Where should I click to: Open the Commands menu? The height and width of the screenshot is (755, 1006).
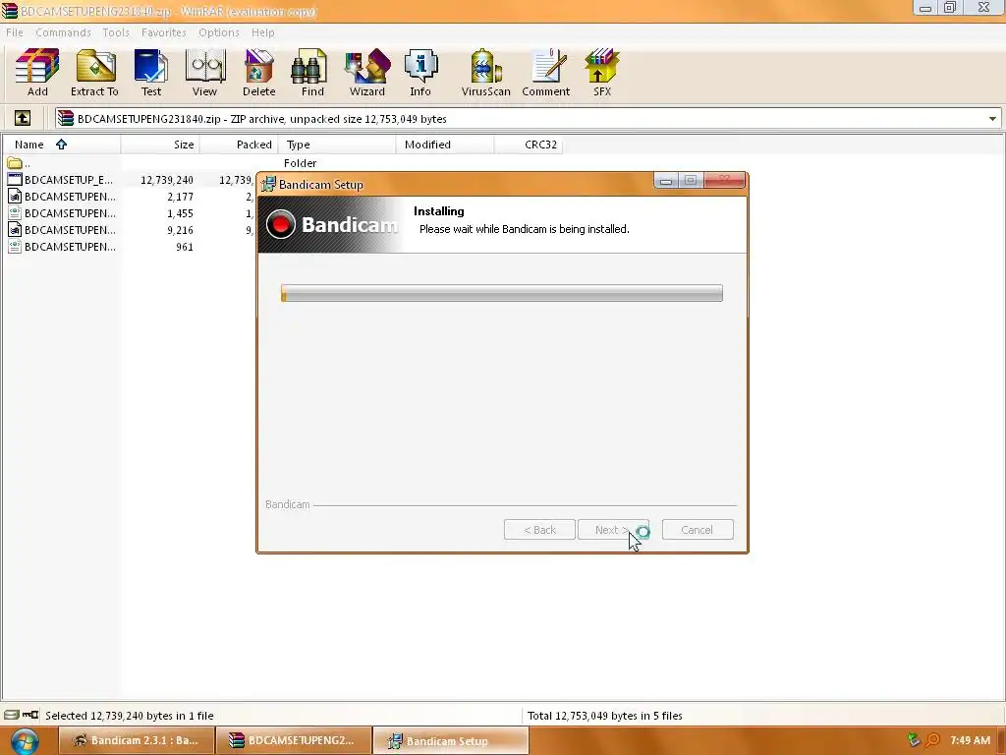63,32
